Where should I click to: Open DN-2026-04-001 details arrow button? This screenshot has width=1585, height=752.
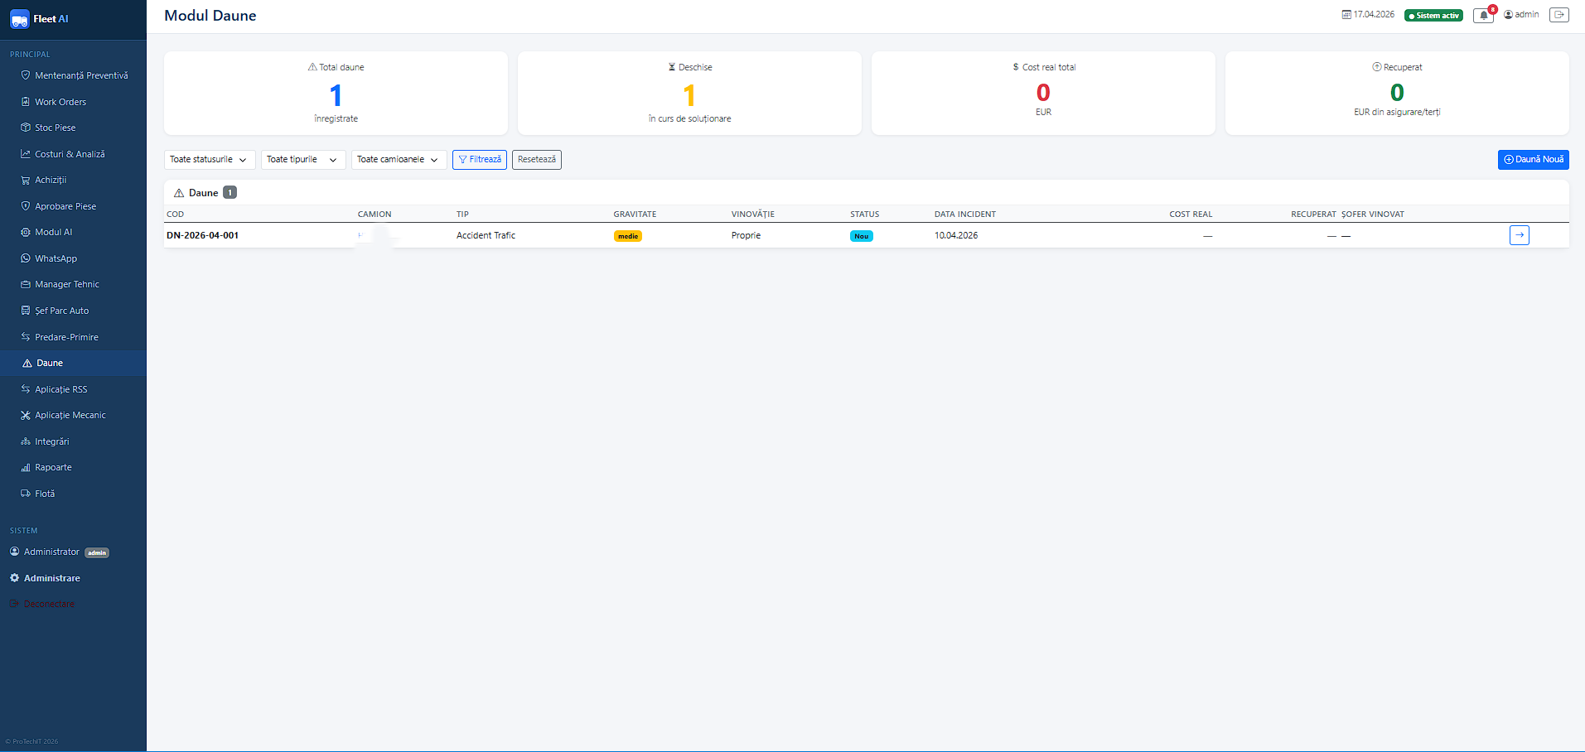coord(1519,235)
